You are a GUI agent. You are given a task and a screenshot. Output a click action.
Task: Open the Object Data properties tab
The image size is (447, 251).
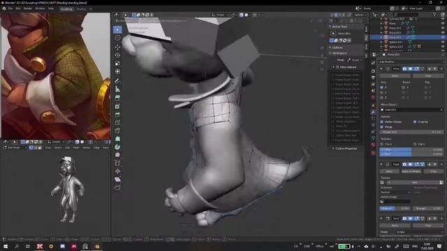373,138
